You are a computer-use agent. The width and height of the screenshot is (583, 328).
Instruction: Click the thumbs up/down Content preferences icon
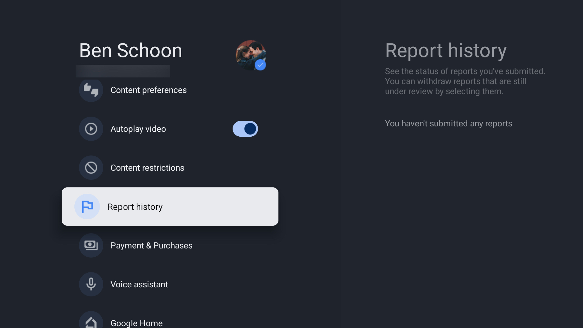coord(91,90)
